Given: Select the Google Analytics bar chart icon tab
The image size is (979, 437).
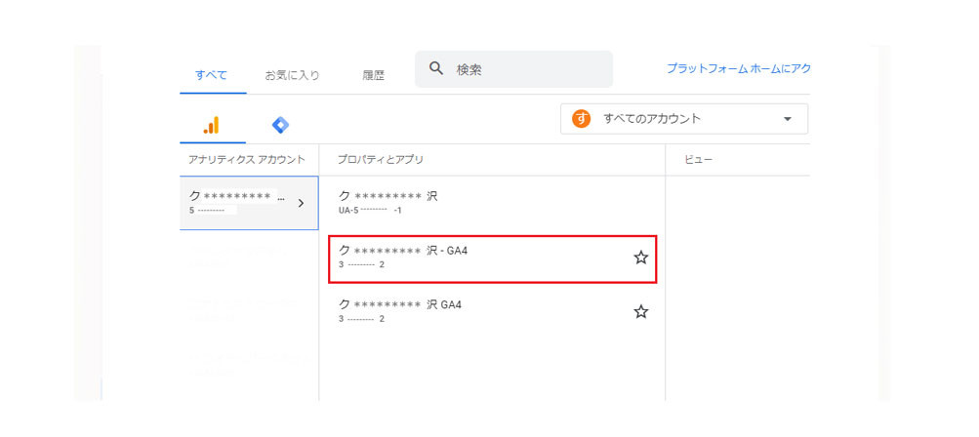Looking at the screenshot, I should pos(211,125).
